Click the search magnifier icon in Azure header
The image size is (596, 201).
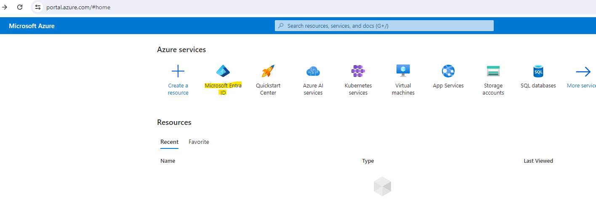click(281, 26)
